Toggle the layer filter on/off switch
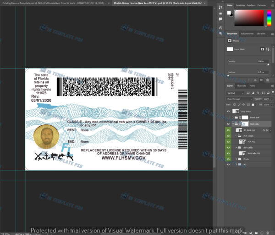The image size is (275, 235). point(273,92)
